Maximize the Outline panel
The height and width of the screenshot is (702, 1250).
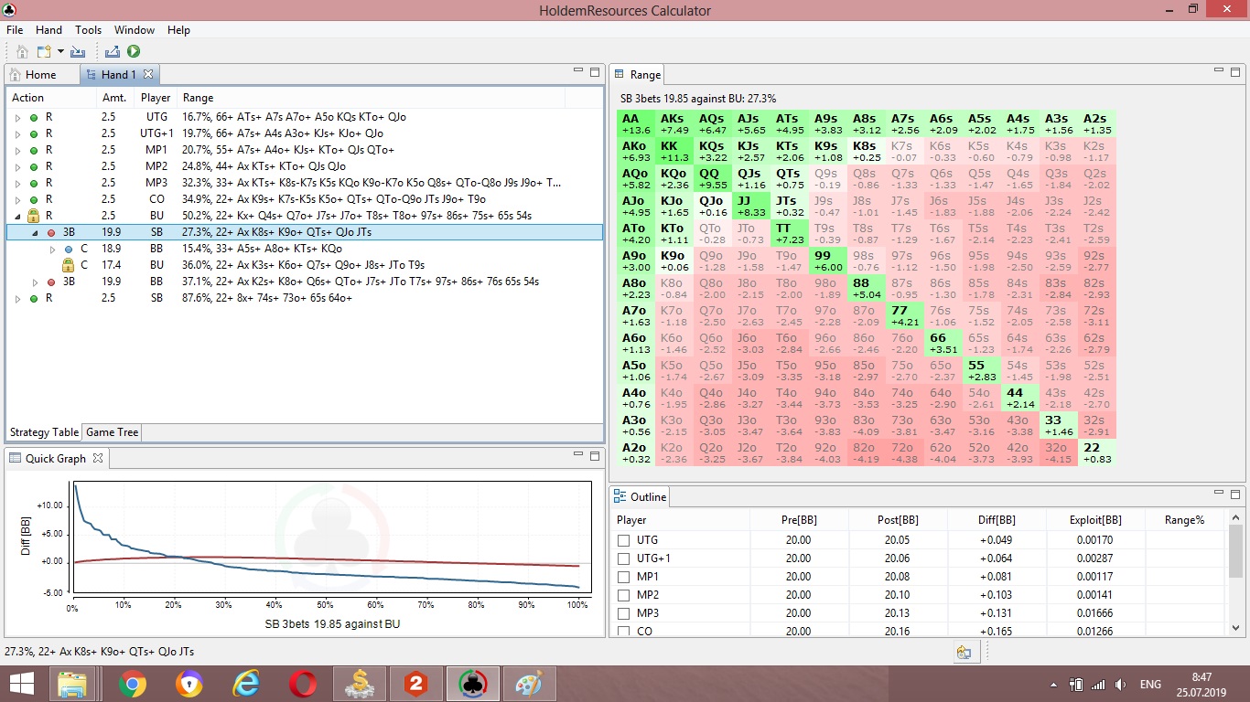(x=1234, y=493)
